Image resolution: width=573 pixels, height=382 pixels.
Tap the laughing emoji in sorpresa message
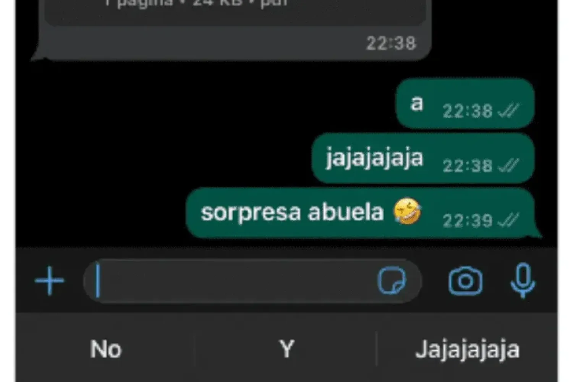408,211
